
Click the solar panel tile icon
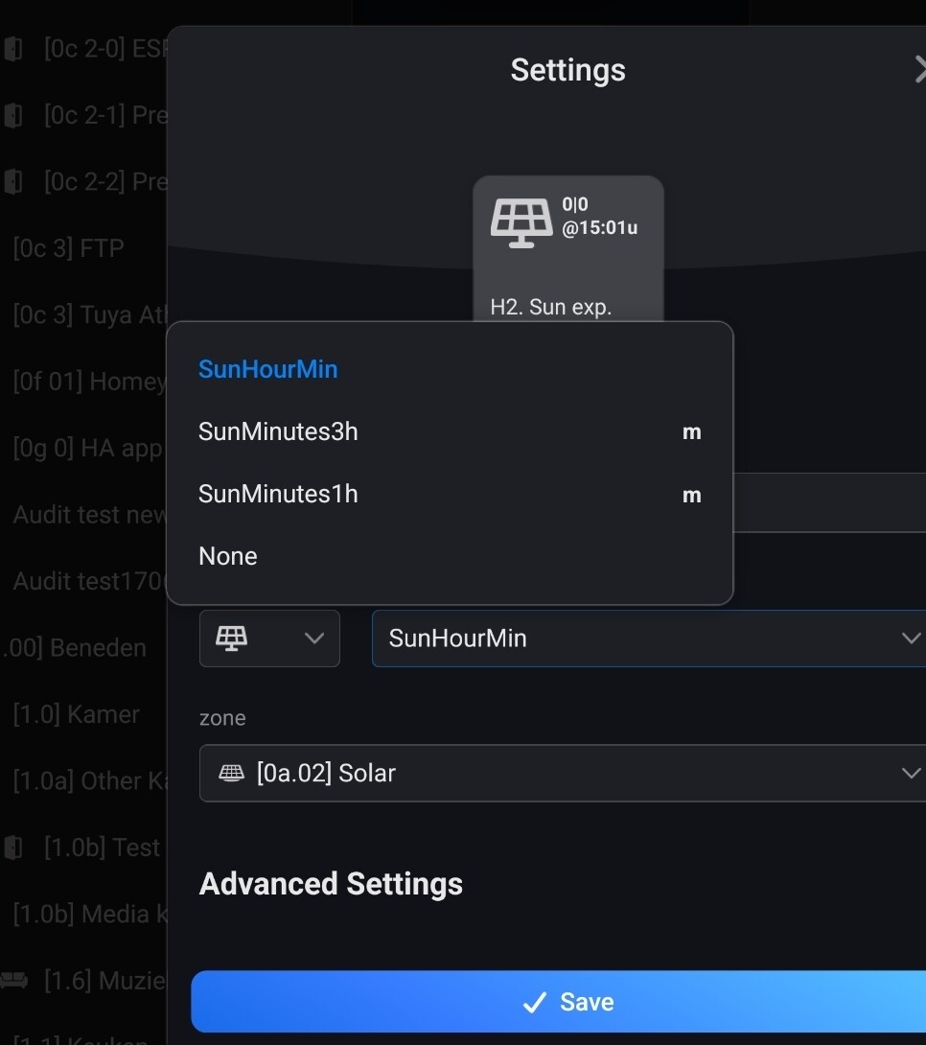521,222
